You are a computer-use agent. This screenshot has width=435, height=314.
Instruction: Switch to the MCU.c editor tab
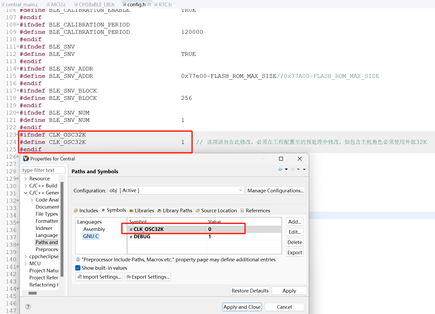click(x=56, y=4)
